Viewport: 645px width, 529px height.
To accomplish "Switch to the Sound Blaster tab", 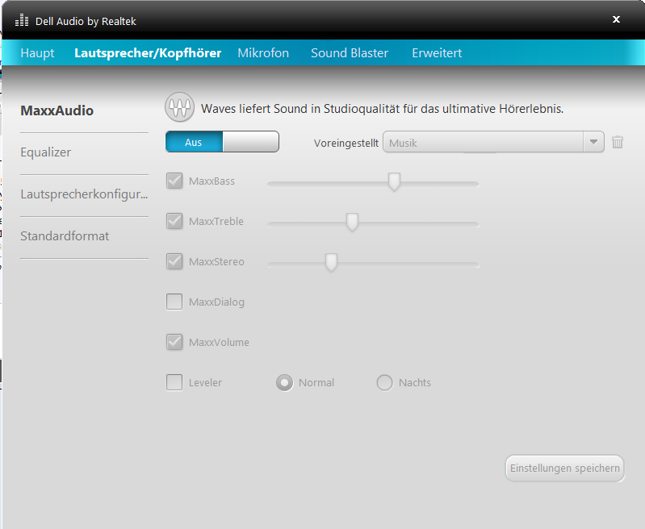I will (x=350, y=53).
